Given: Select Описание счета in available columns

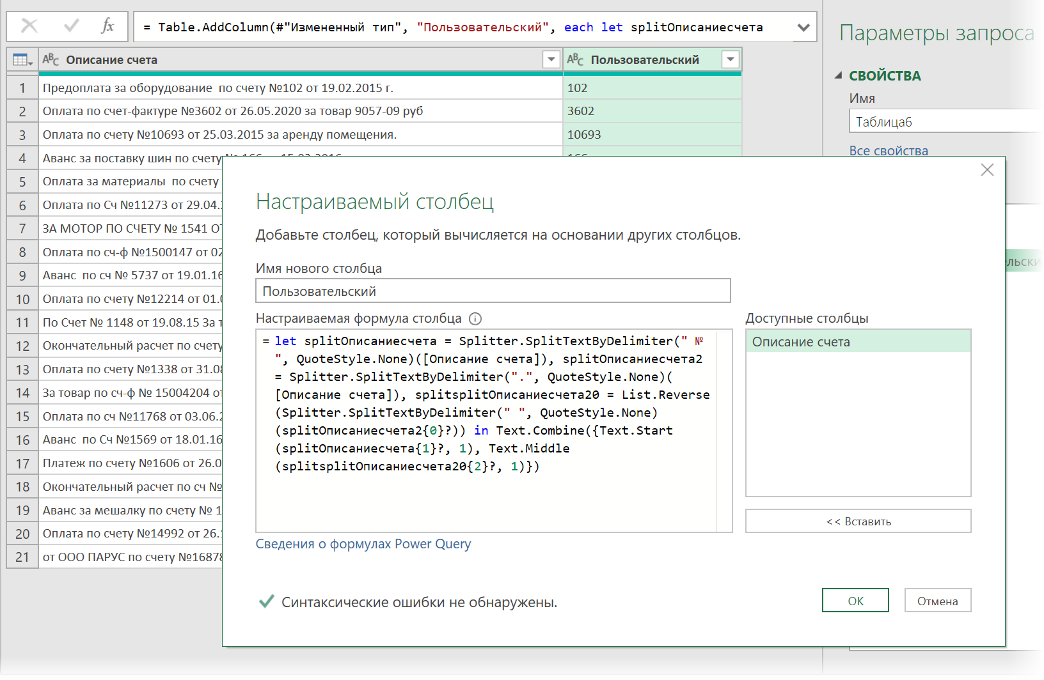Looking at the screenshot, I should coord(858,342).
